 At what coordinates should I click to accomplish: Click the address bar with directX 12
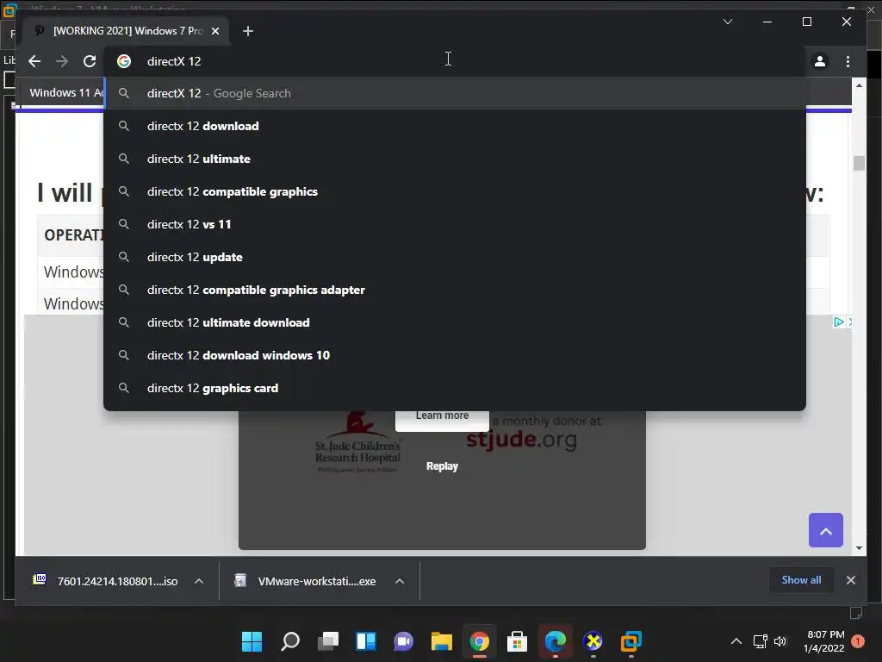click(x=455, y=61)
